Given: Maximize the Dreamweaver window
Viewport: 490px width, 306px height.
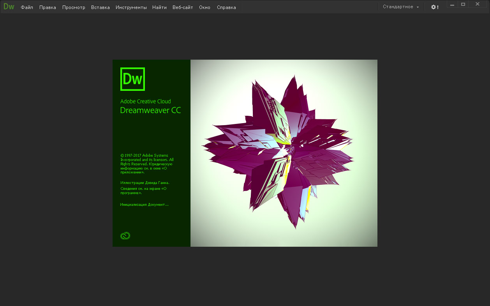Looking at the screenshot, I should [463, 4].
